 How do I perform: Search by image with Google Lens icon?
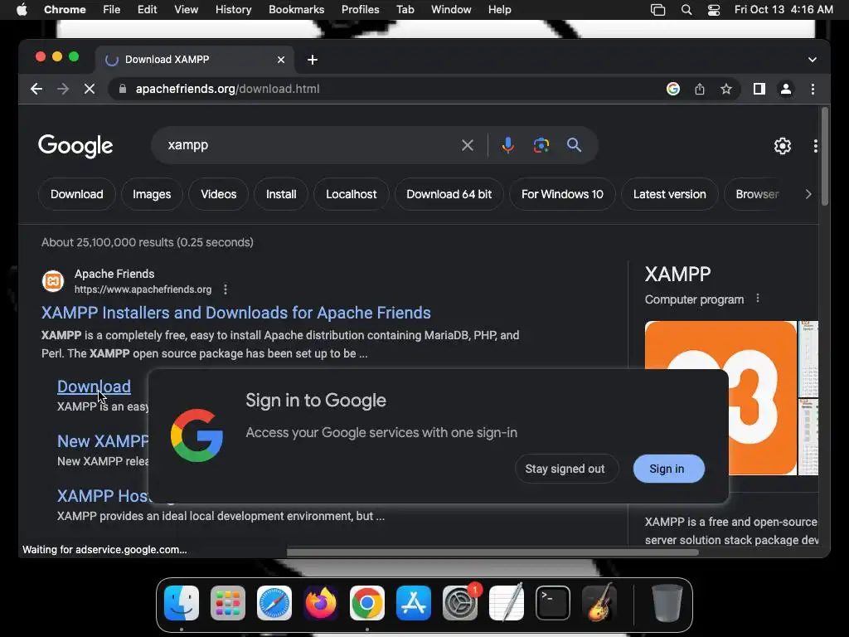[541, 145]
